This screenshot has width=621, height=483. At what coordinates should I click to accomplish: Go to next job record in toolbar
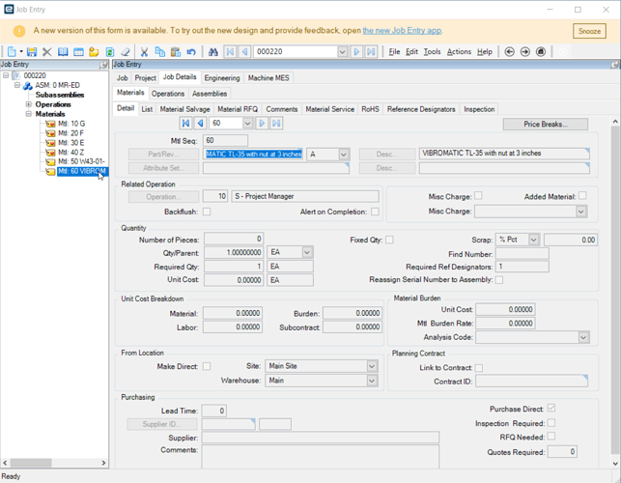pos(356,52)
